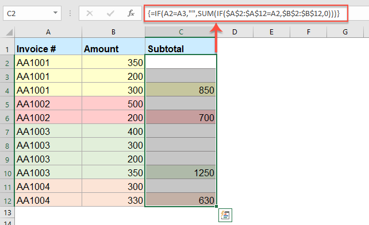Select row 12 header
This screenshot has width=369, height=225.
pos(7,200)
